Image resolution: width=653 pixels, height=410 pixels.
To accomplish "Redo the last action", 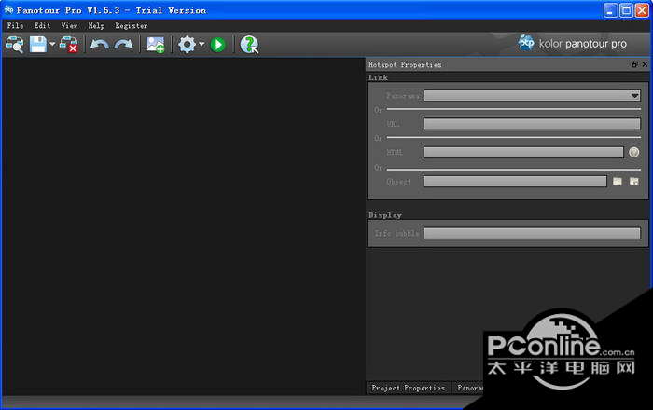I will [124, 45].
